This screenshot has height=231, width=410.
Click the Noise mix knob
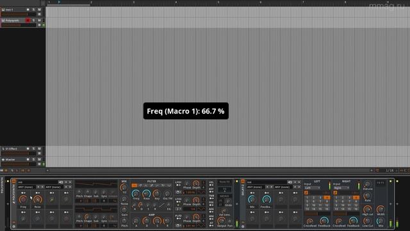124,199
